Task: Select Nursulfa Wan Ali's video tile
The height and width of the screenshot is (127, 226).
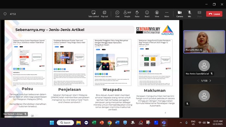Action: click(204, 42)
